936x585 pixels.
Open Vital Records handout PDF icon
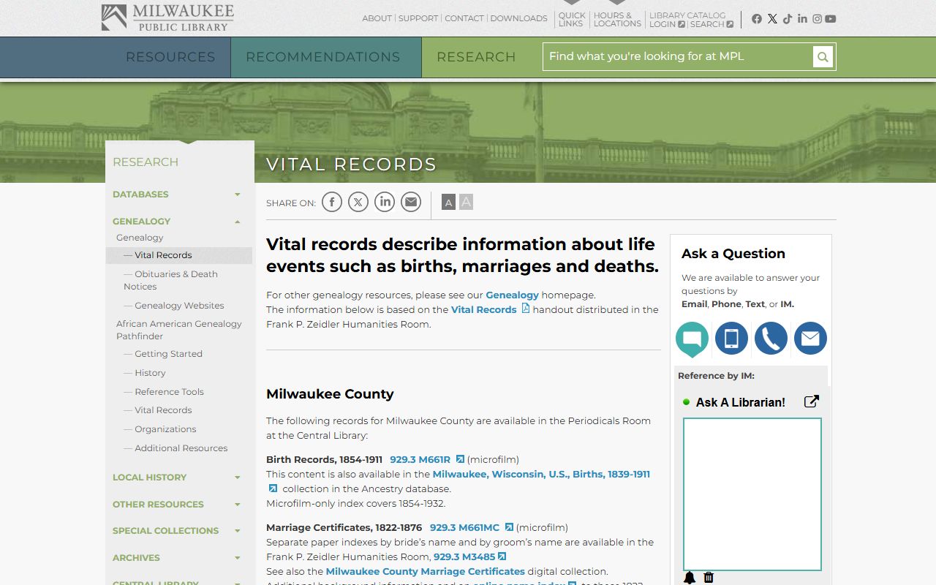(525, 309)
